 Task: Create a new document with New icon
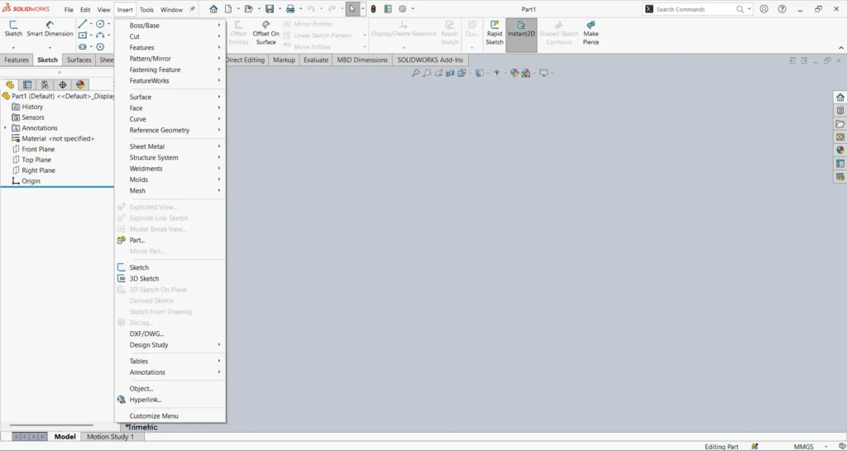(x=228, y=9)
